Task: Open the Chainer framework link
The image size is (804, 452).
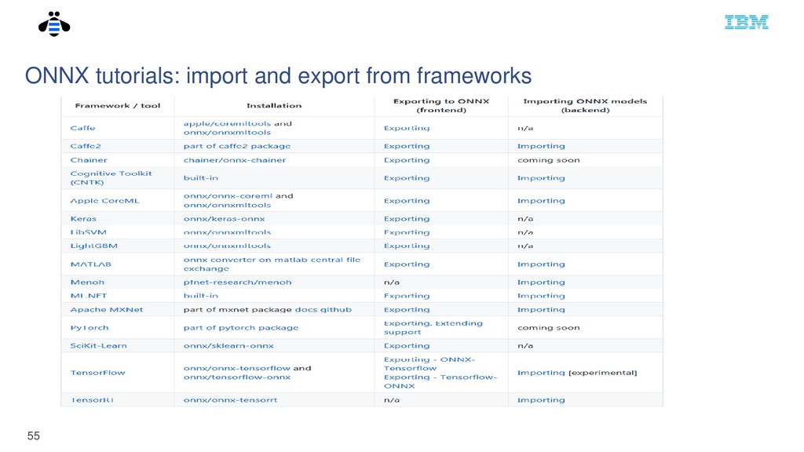Action: pos(89,160)
